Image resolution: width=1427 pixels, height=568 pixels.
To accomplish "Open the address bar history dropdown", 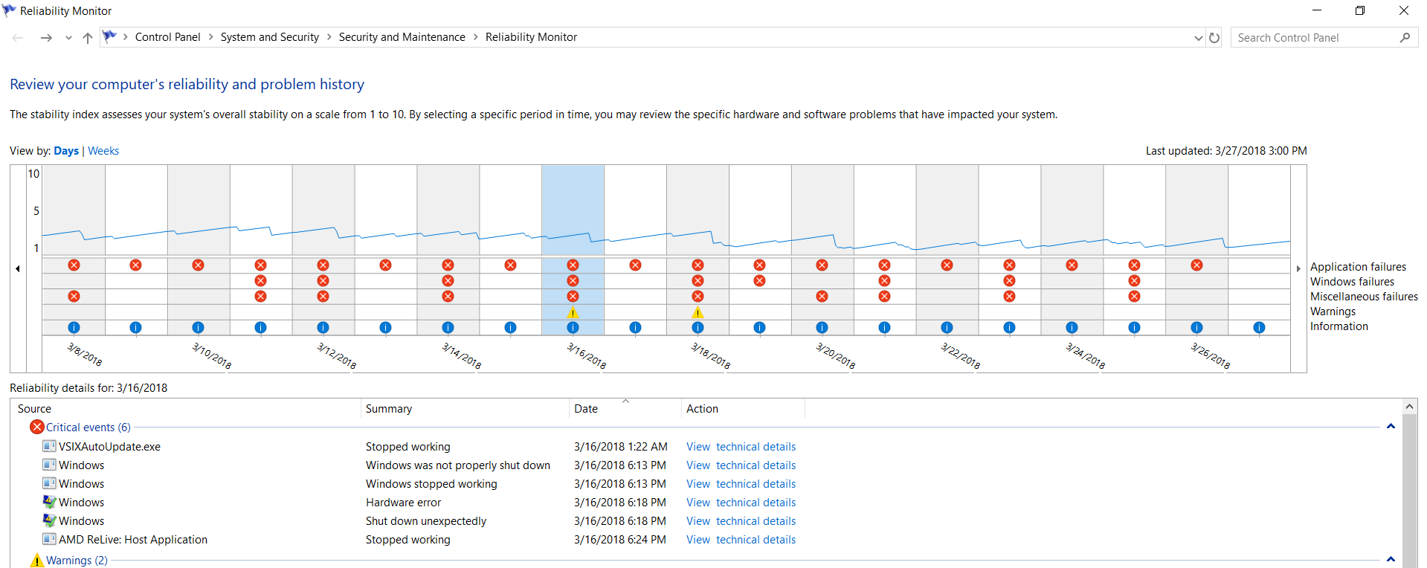I will pyautogui.click(x=1198, y=38).
